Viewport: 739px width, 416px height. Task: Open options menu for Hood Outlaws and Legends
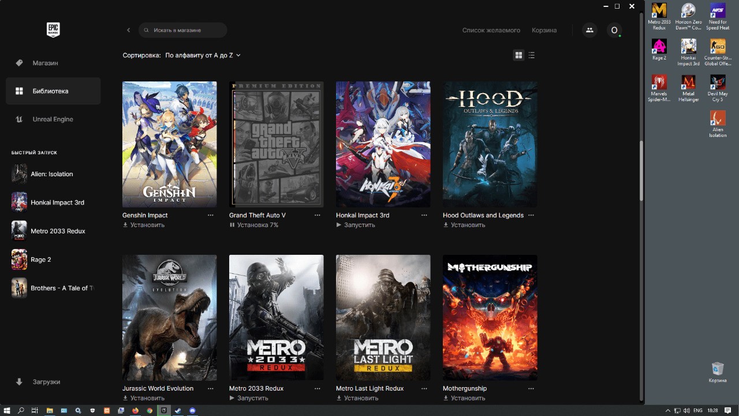531,216
